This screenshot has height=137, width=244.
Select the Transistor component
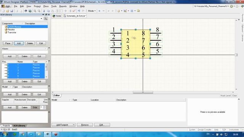click(x=12, y=32)
